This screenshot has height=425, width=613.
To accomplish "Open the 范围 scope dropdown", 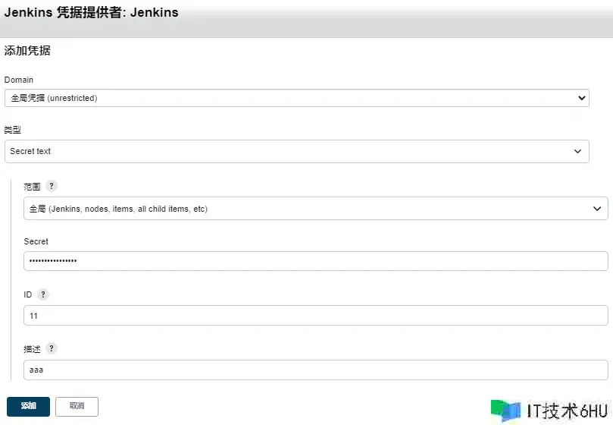I will 315,209.
